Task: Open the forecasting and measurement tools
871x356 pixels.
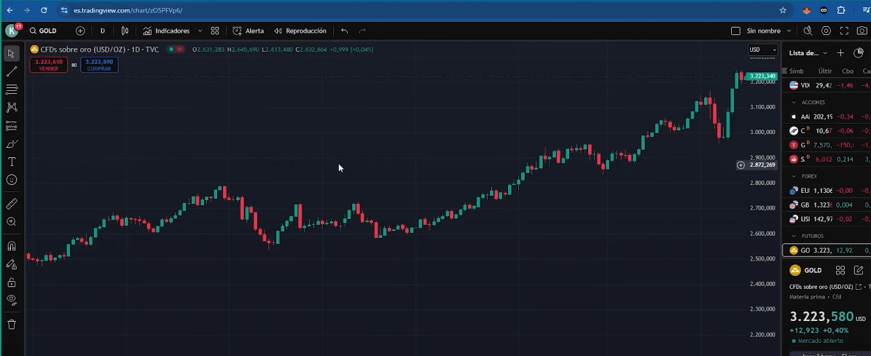Action: coord(11,126)
